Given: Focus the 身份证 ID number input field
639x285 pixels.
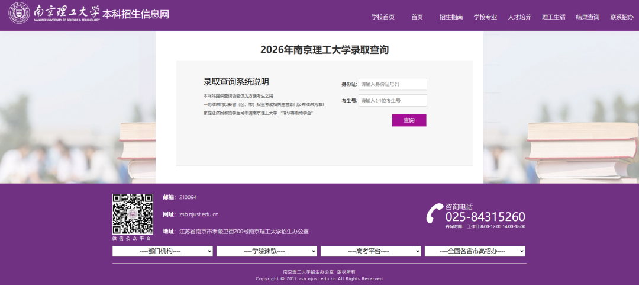Looking at the screenshot, I should coord(392,84).
